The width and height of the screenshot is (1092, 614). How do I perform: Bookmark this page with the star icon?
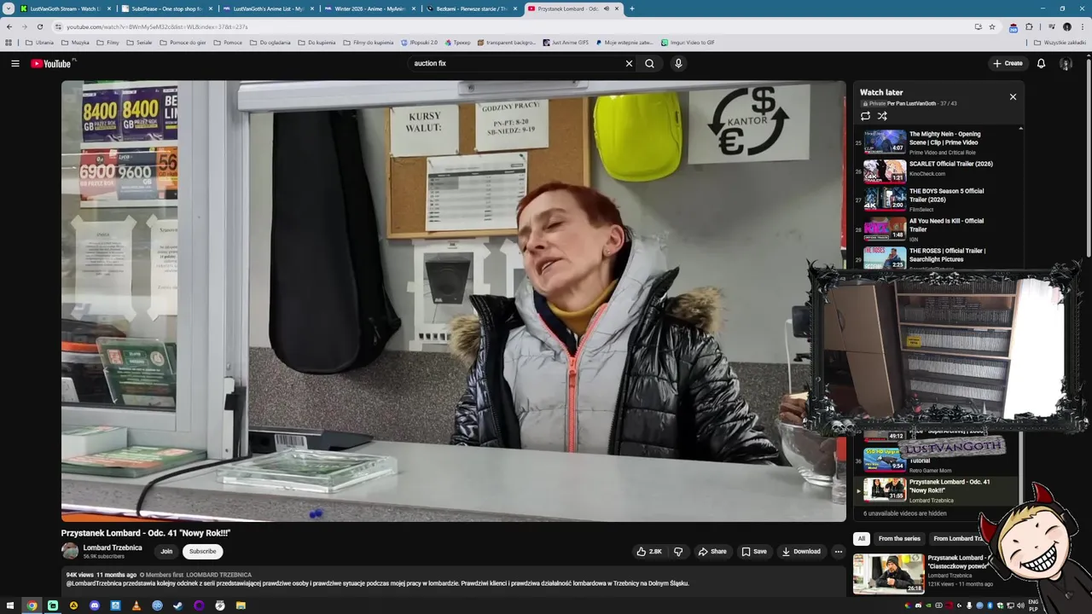[992, 26]
